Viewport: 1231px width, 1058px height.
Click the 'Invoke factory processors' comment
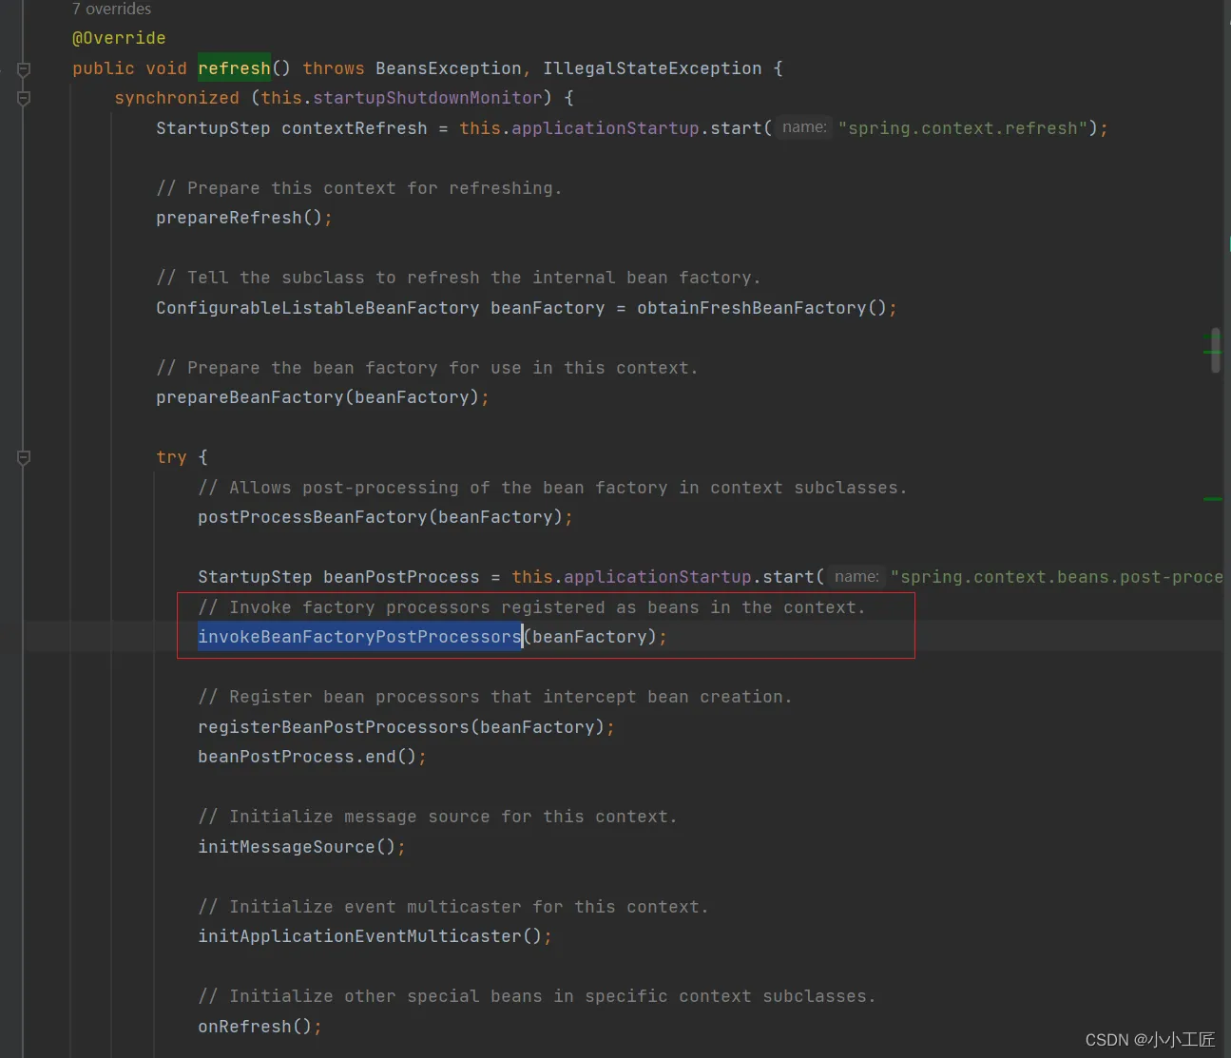pos(531,607)
